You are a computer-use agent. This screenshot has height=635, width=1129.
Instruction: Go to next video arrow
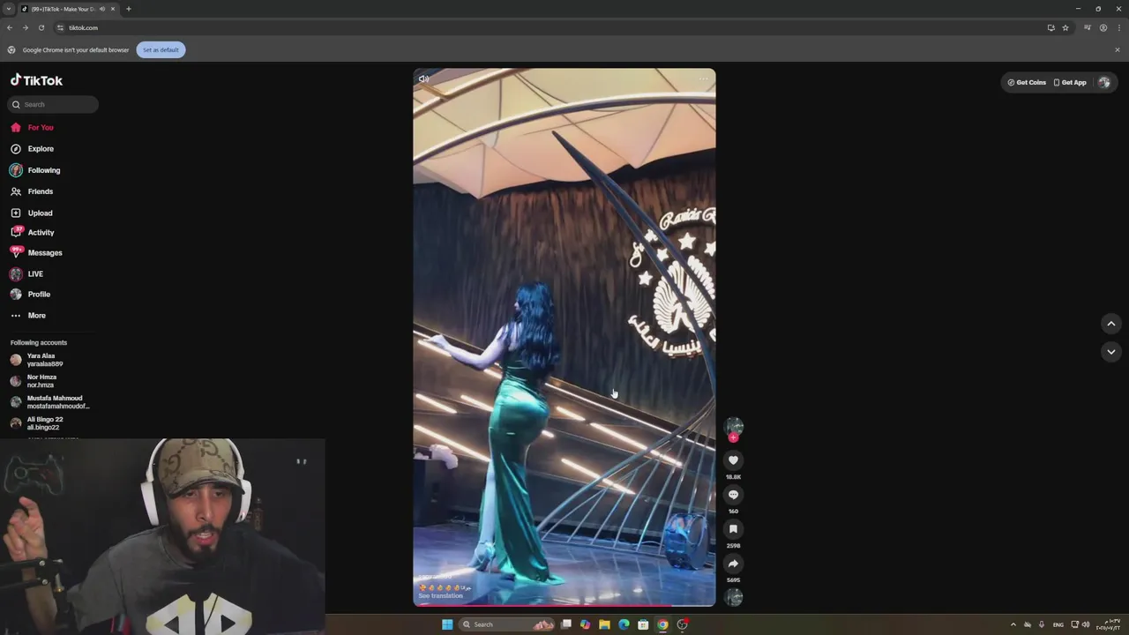1111,352
